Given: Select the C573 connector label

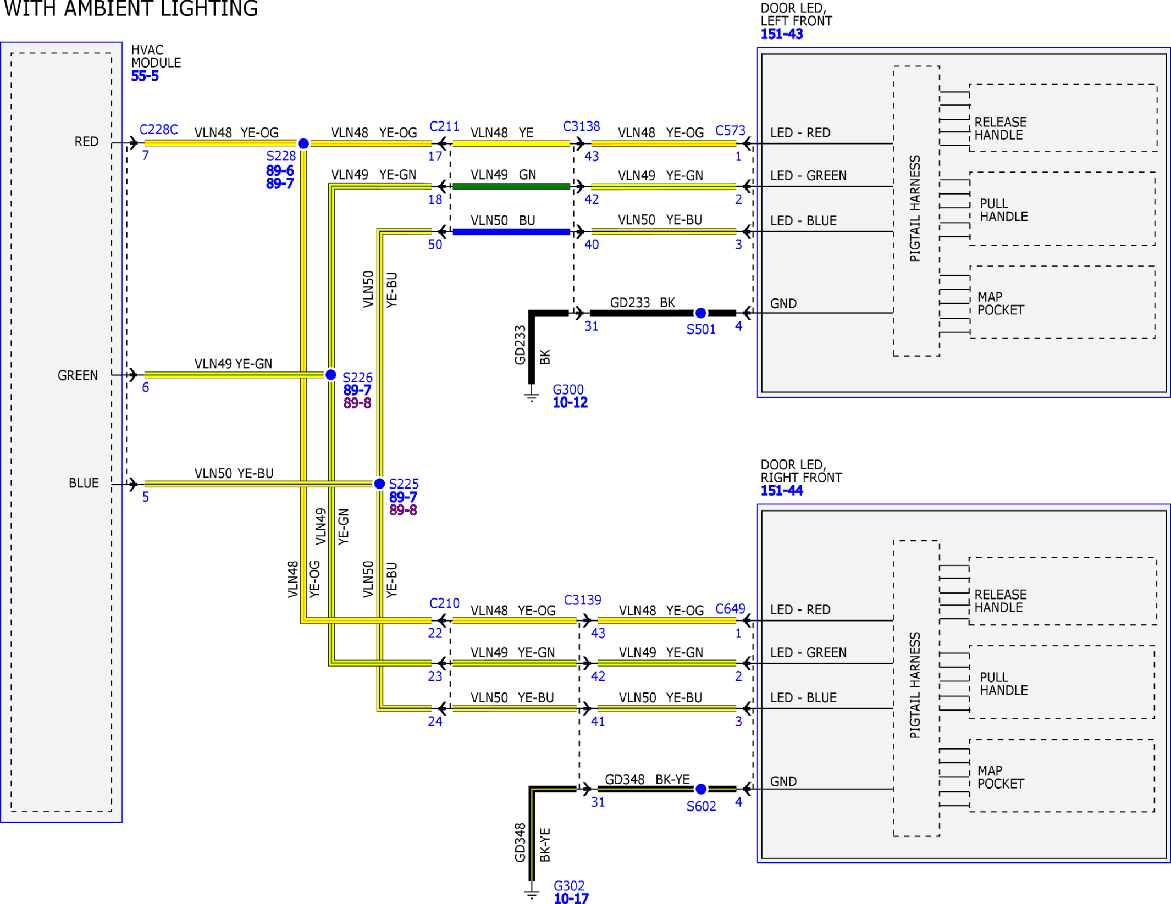Looking at the screenshot, I should (730, 131).
